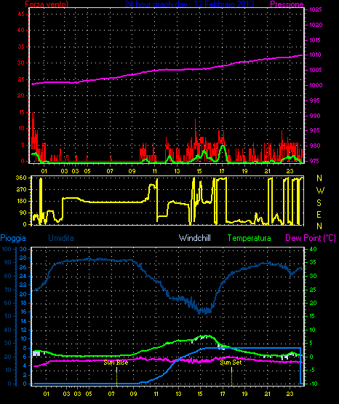
Task: Click hour 21 on the bottom chart's time axis
Action: [x=268, y=394]
